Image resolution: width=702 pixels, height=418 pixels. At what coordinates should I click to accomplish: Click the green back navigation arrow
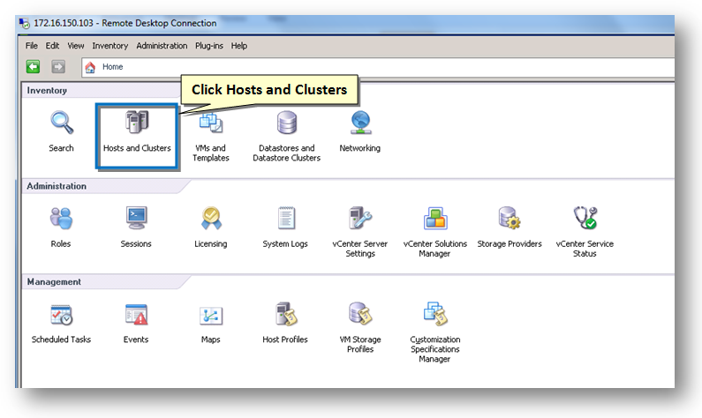[x=33, y=67]
